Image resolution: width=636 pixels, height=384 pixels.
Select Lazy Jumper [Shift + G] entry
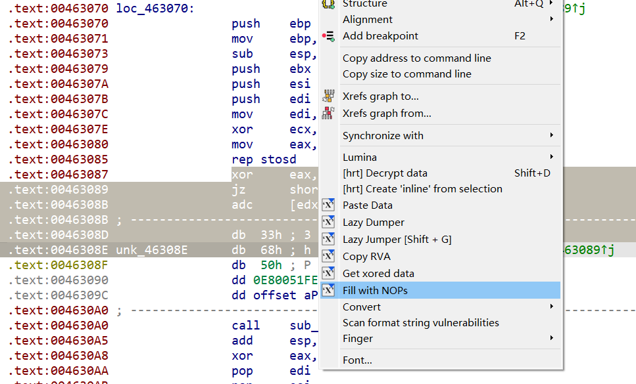397,240
